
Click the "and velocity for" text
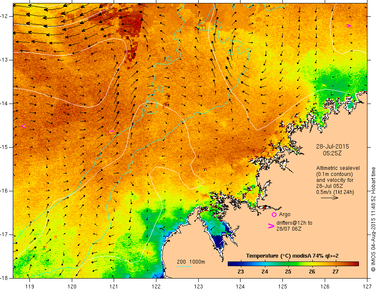point(335,180)
